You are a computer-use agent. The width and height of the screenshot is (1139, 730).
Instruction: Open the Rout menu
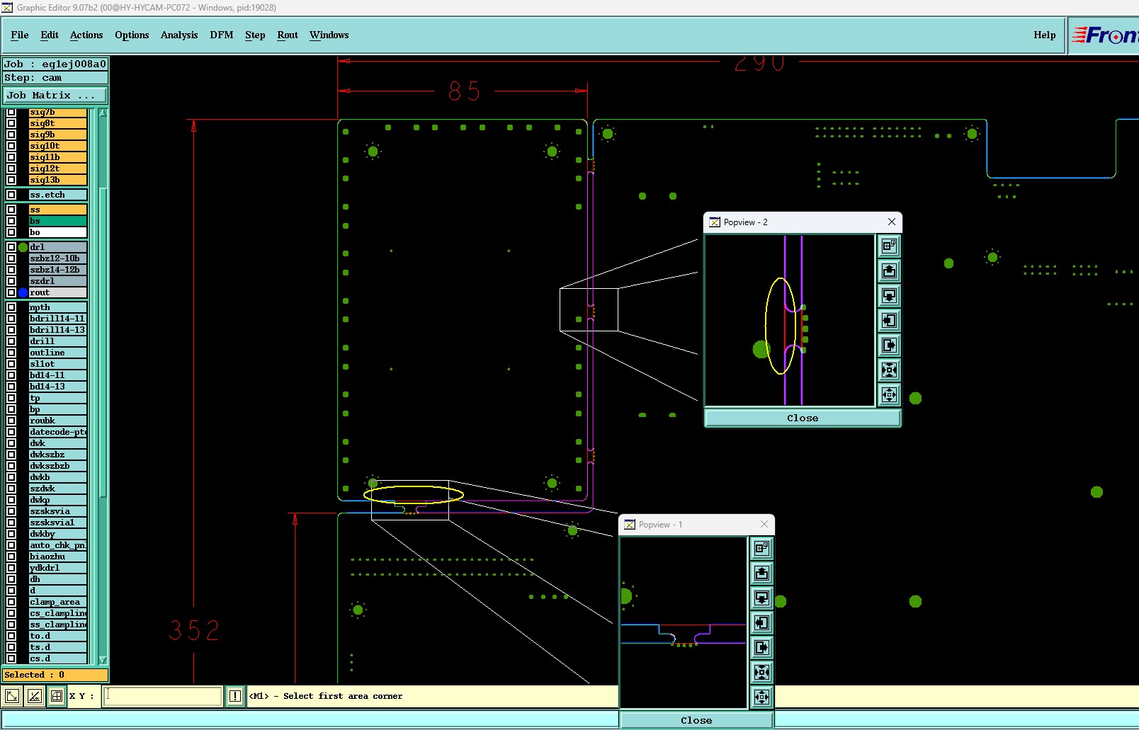[x=288, y=35]
